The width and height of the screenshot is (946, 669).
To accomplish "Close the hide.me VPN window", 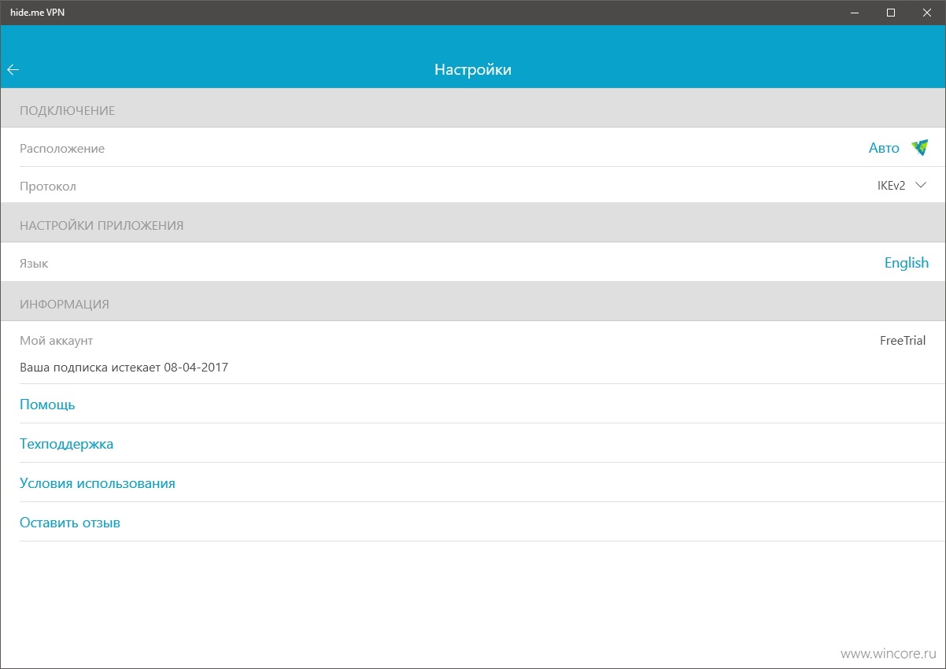I will point(927,13).
